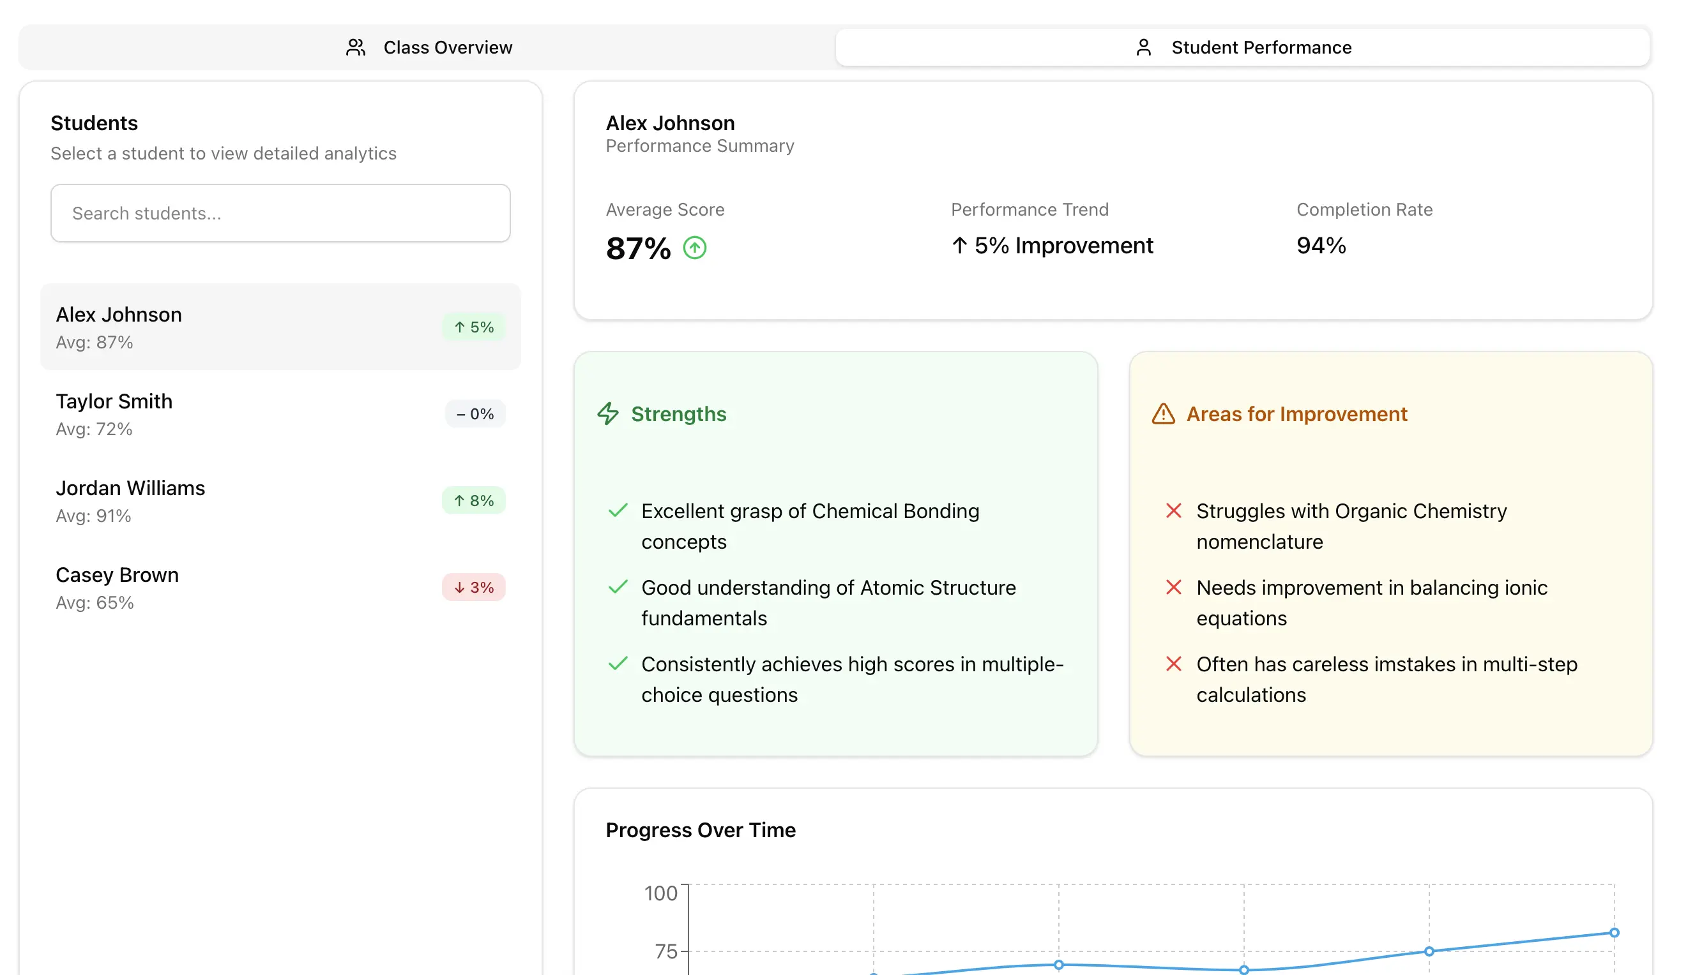Open the Student Performance tab
Viewport: 1695px width, 975px height.
point(1242,48)
